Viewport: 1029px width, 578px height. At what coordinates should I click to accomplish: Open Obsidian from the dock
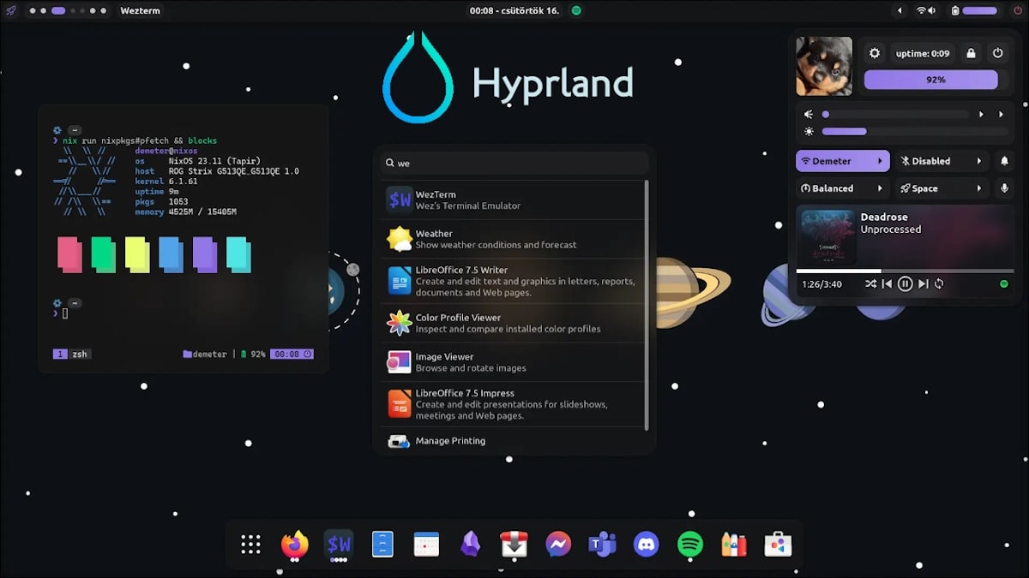tap(470, 544)
